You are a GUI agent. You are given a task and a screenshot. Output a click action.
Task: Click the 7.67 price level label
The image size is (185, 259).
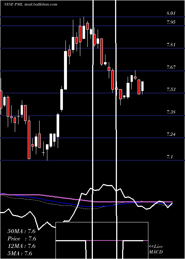coord(171,67)
